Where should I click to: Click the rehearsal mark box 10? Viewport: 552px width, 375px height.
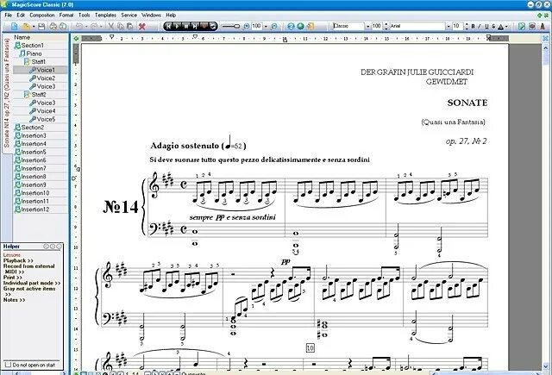coord(310,348)
